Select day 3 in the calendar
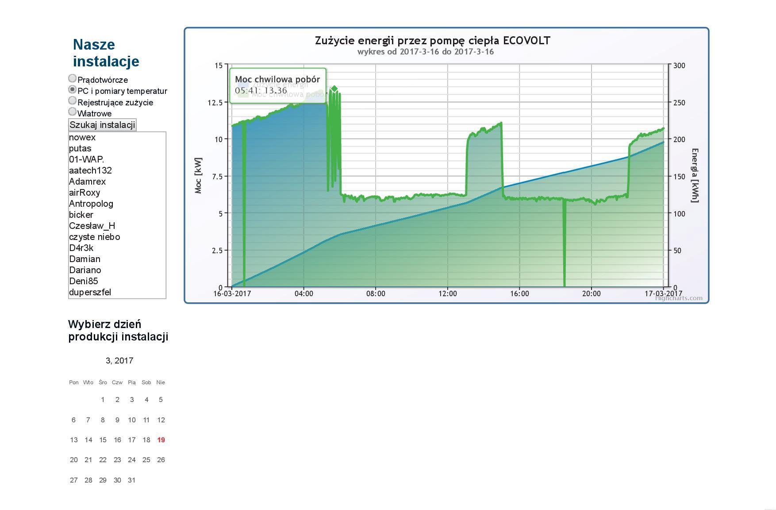This screenshot has height=510, width=776. click(x=132, y=400)
